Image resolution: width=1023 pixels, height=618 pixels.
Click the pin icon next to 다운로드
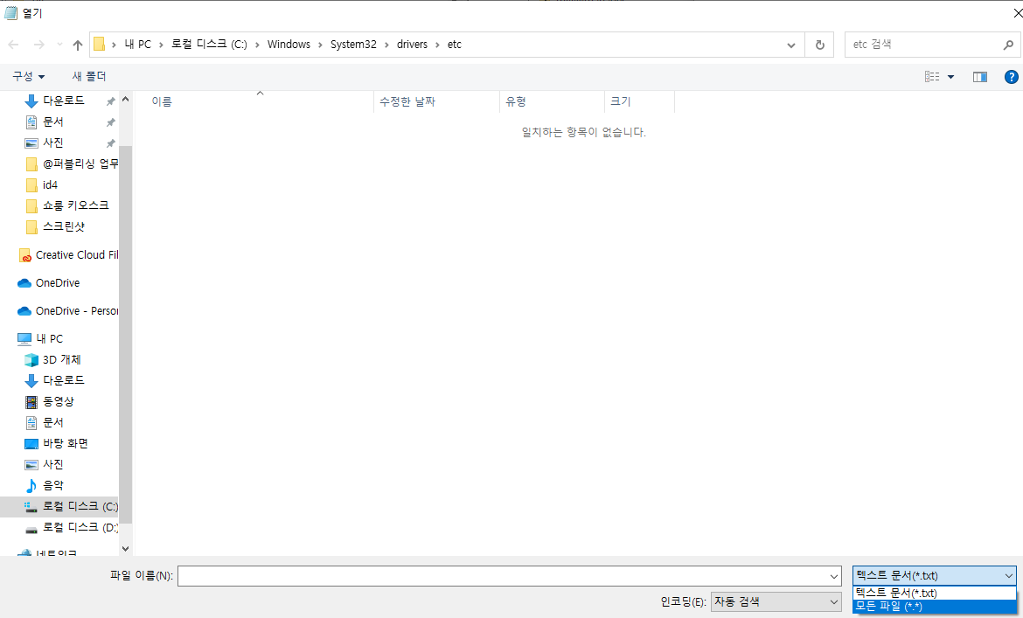tap(111, 101)
